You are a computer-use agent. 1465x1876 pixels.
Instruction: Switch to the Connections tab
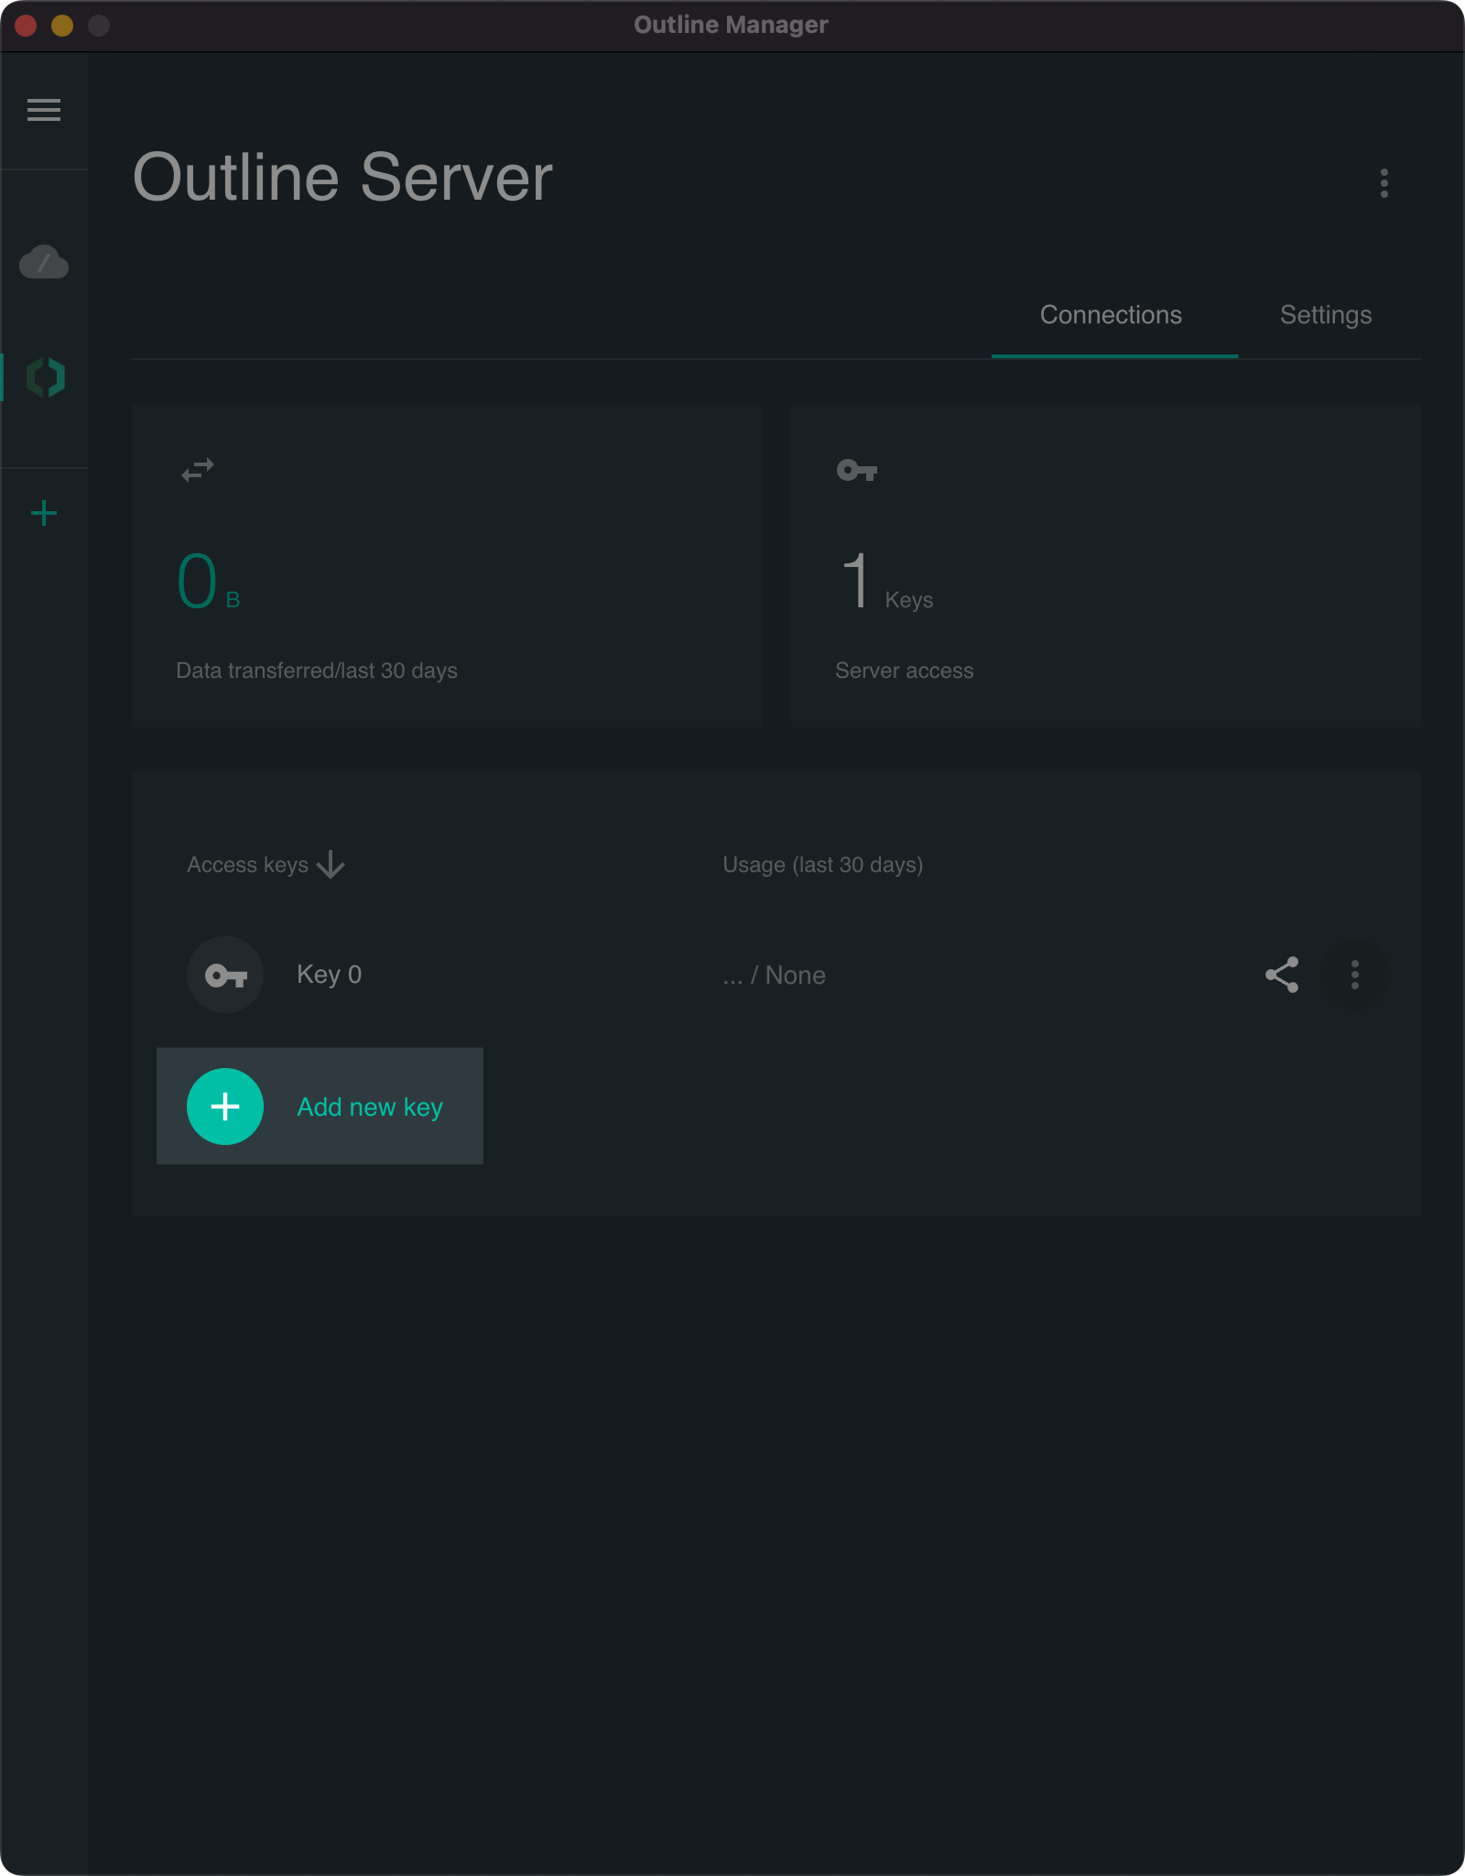pyautogui.click(x=1111, y=315)
